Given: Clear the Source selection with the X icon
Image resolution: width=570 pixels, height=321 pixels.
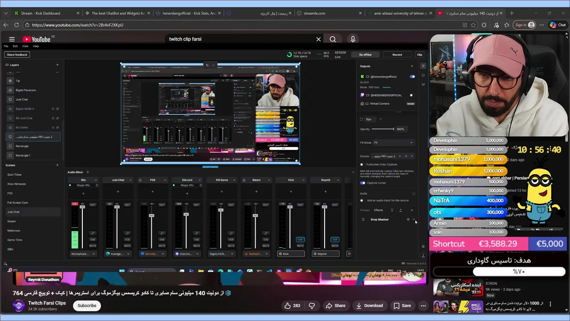Looking at the screenshot, I should pos(411,156).
